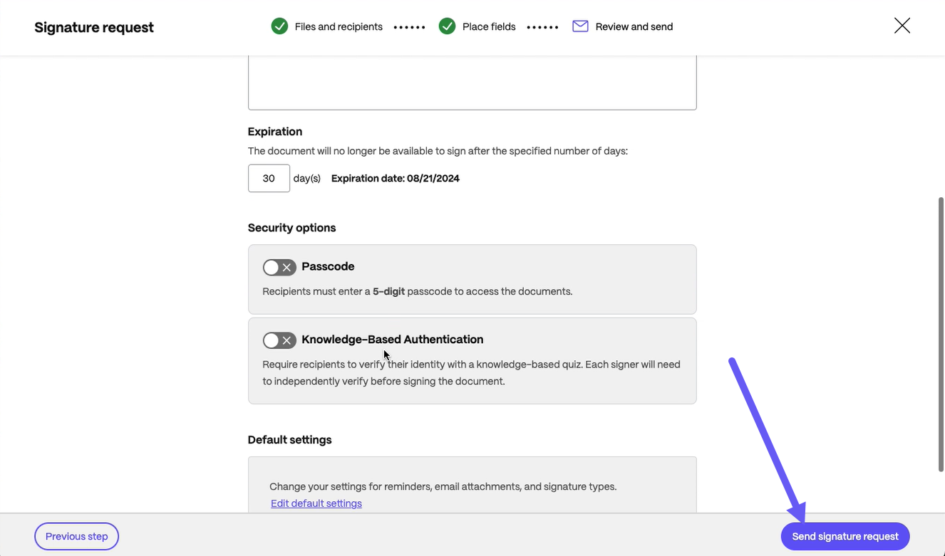Turn on Knowledge-Based Authentication toggle
Image resolution: width=945 pixels, height=556 pixels.
(x=279, y=340)
